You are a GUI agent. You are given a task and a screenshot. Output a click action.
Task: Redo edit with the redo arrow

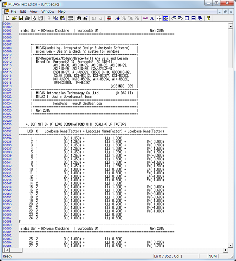coord(100,18)
